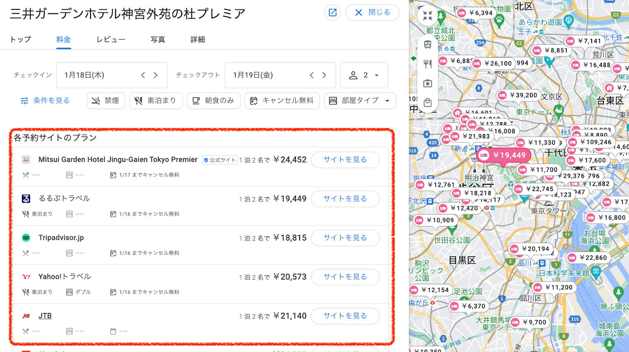Select the 料金 tab
This screenshot has height=352, width=629.
click(64, 39)
